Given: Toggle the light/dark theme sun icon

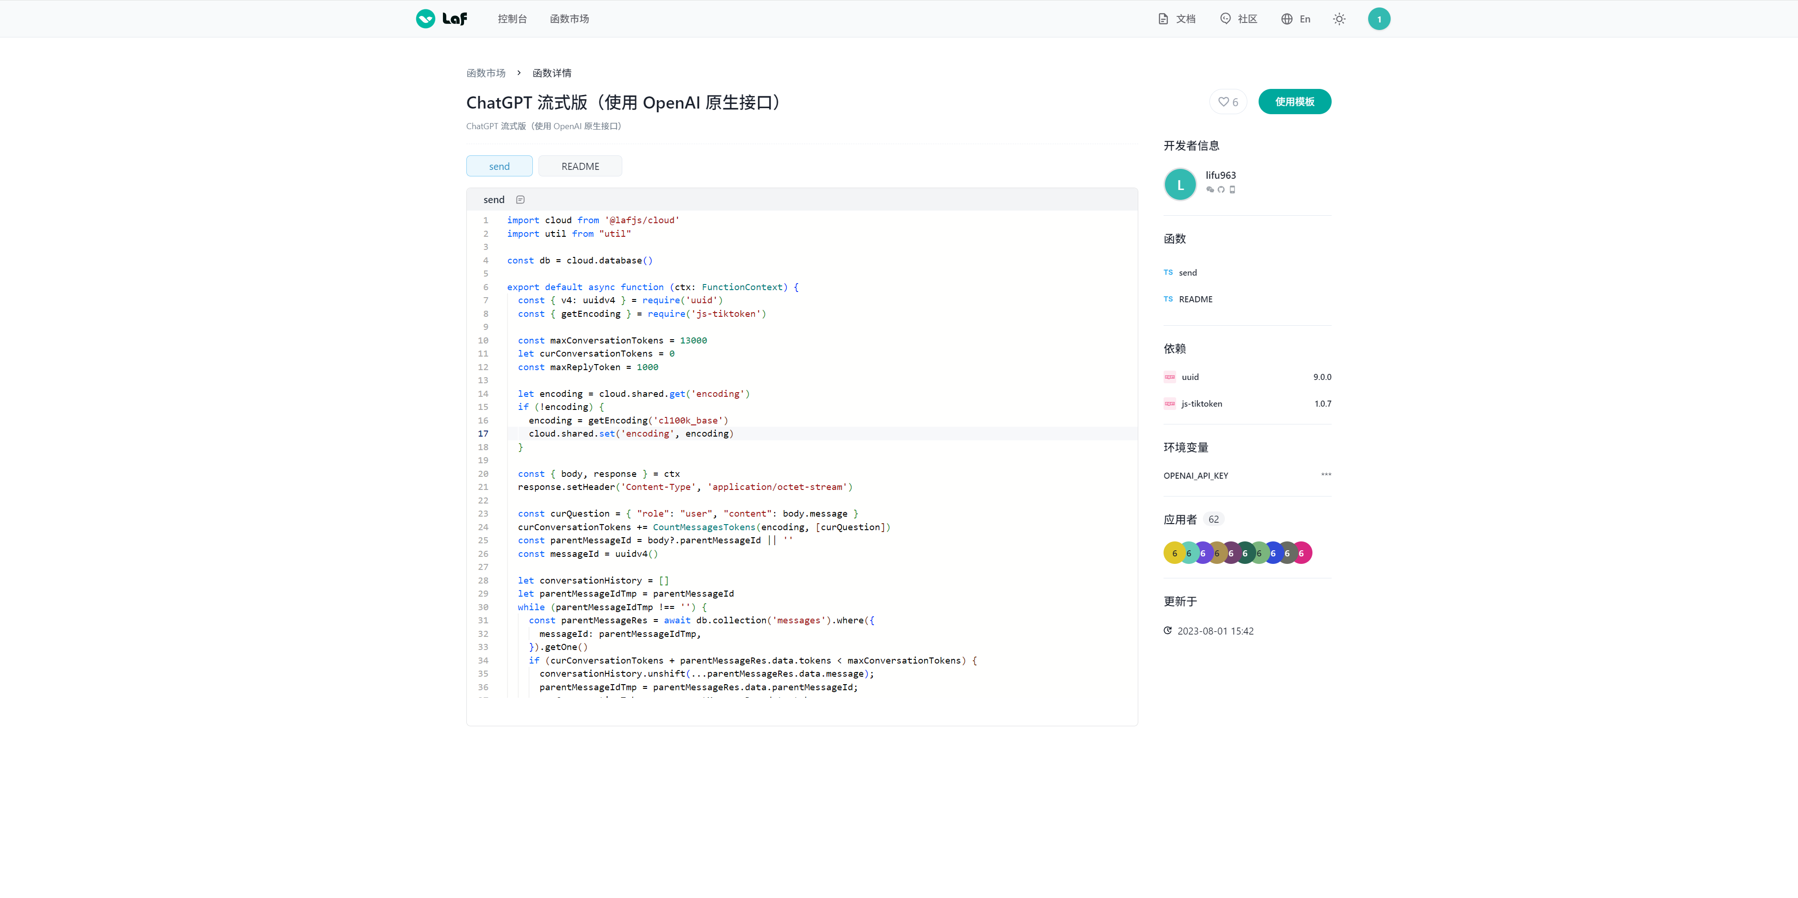Looking at the screenshot, I should click(1339, 19).
